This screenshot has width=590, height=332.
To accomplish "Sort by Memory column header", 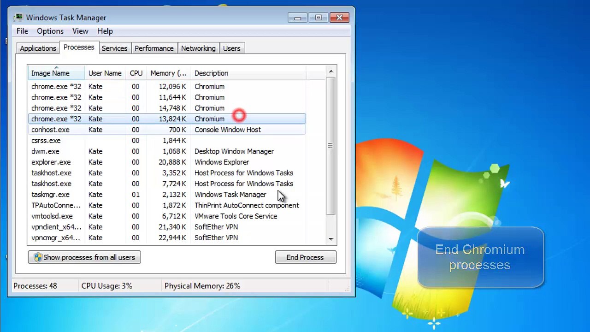I will click(169, 73).
